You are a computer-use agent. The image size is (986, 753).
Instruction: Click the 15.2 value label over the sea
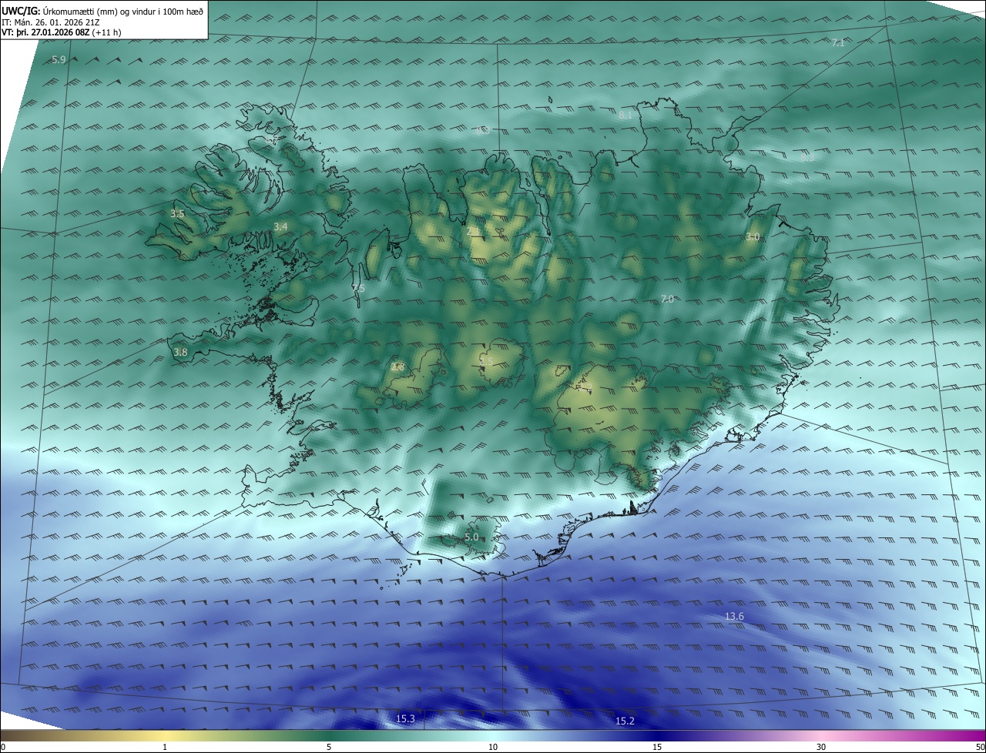click(625, 721)
